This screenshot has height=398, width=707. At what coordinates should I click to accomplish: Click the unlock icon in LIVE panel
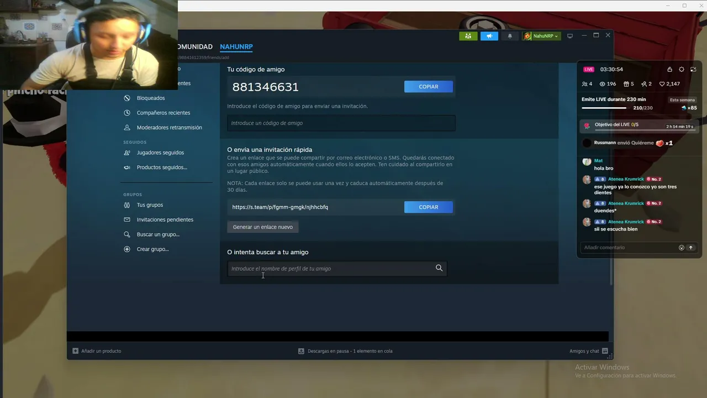[669, 70]
